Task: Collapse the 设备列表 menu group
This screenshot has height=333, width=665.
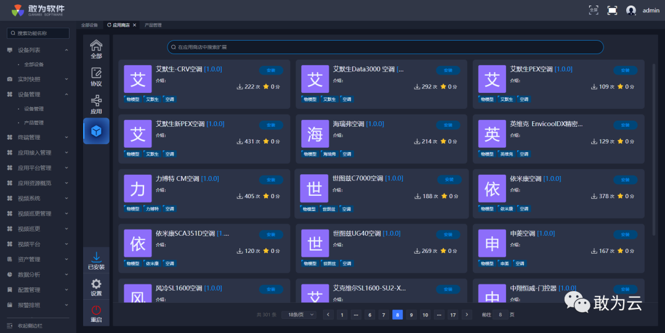Action: 66,50
